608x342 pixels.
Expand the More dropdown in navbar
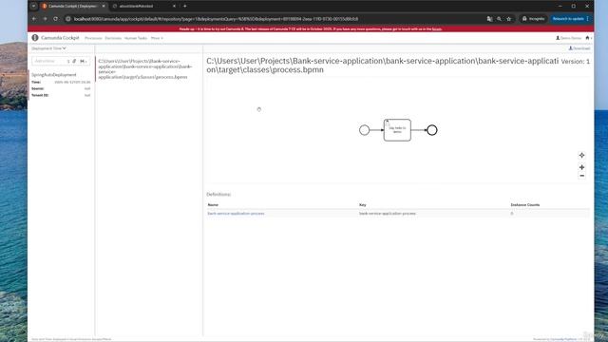(157, 38)
